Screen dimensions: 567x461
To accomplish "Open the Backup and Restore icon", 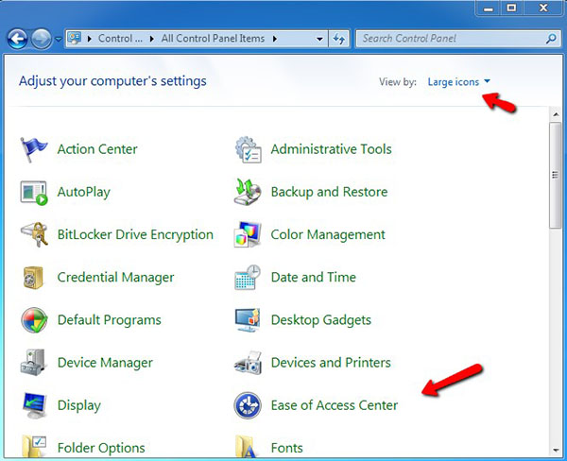I will tap(248, 192).
